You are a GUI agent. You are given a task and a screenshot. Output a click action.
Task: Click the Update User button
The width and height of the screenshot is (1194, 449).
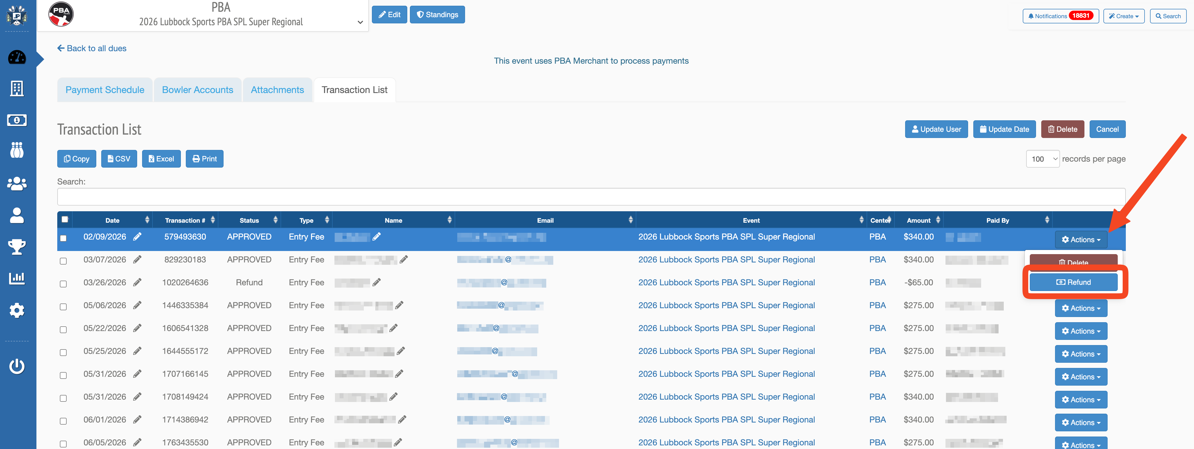point(936,129)
